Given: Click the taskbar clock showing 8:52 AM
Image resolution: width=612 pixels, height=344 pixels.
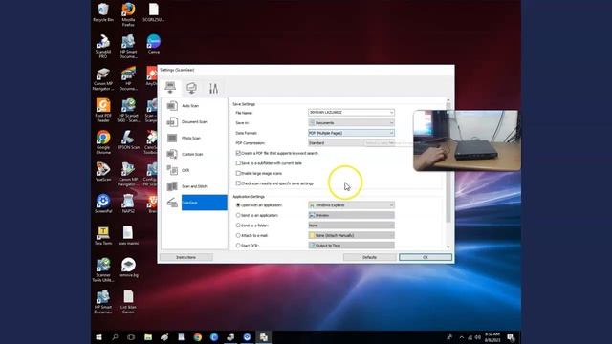Looking at the screenshot, I should click(x=492, y=337).
